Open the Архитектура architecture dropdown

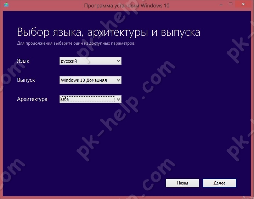90,99
